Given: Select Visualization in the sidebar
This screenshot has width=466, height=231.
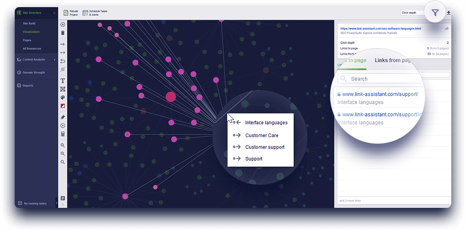Looking at the screenshot, I should click(31, 32).
